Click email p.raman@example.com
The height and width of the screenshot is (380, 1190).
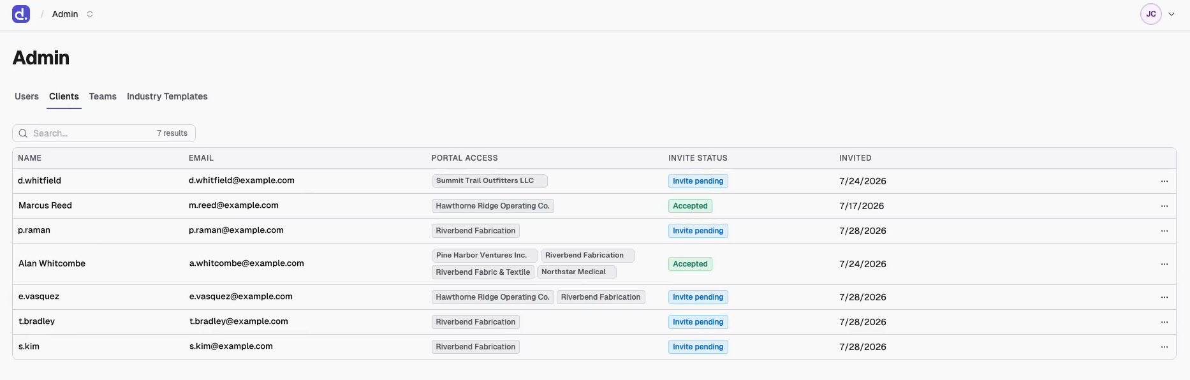pyautogui.click(x=236, y=230)
